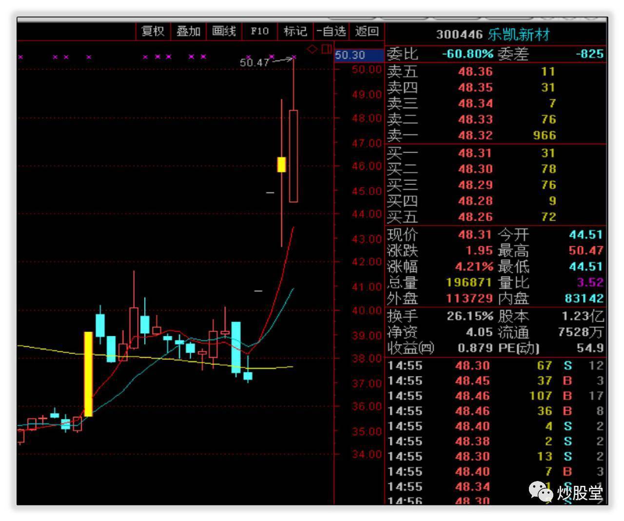Image resolution: width=624 pixels, height=521 pixels.
Task: Click trade tick with volume 107
Action: pos(496,396)
